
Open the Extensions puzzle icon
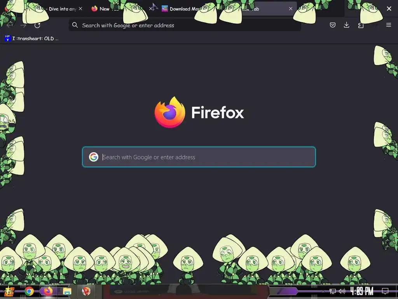click(361, 25)
